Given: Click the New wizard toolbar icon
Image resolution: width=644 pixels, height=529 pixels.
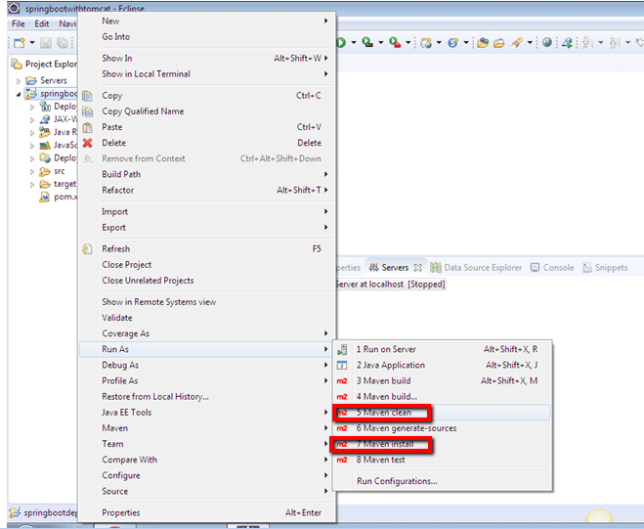Looking at the screenshot, I should click(19, 43).
